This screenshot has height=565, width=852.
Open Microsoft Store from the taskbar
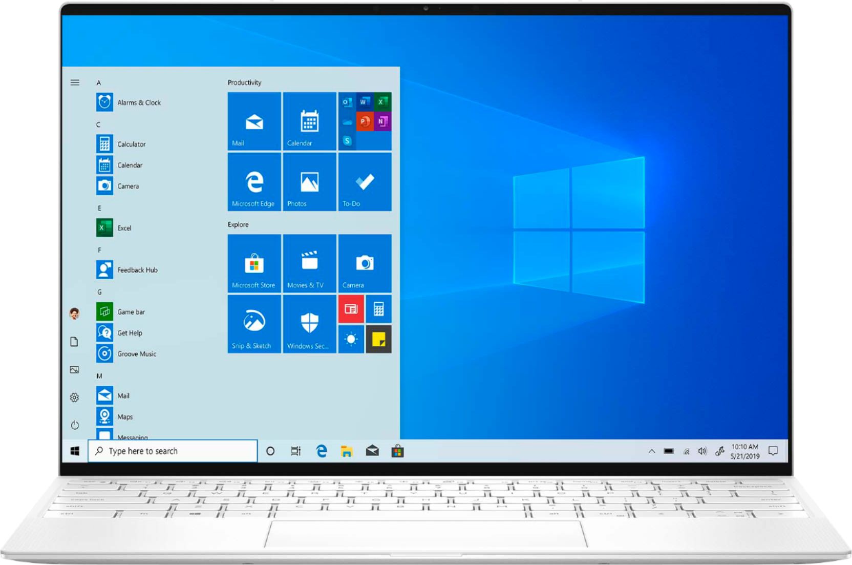(398, 451)
